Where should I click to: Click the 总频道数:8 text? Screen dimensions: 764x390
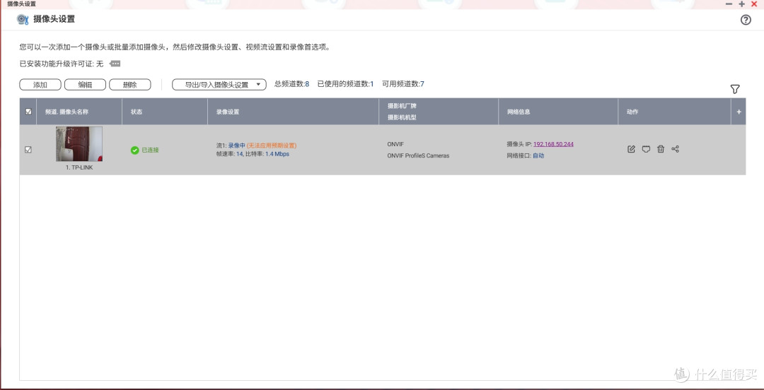pos(292,84)
